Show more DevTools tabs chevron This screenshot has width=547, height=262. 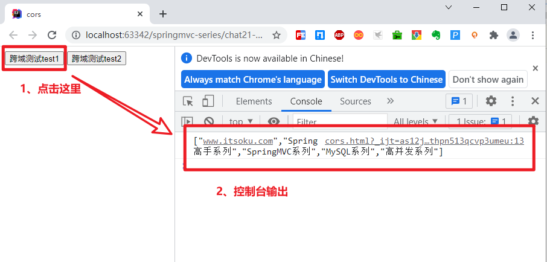coord(390,101)
